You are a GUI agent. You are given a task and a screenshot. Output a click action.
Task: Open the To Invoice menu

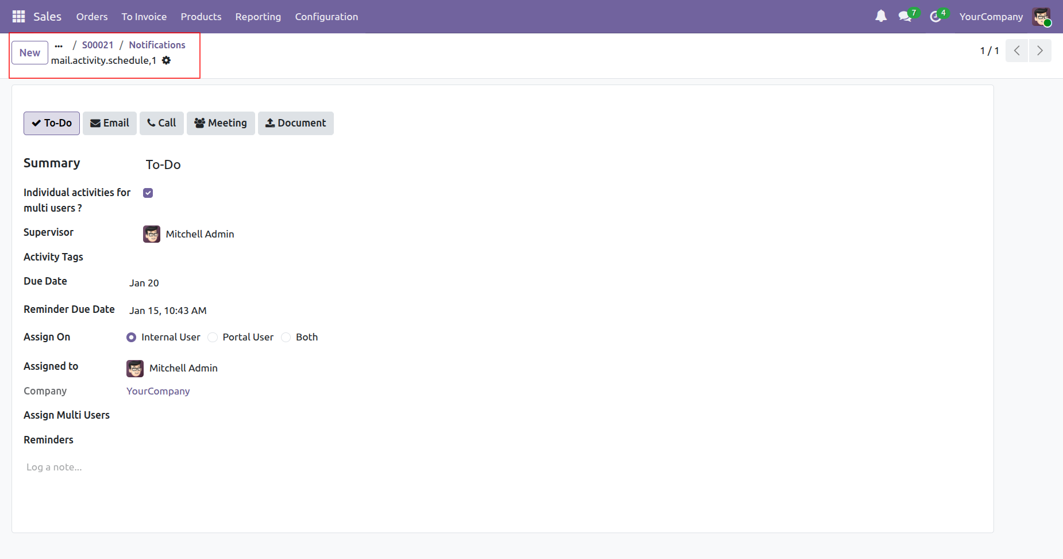click(x=144, y=17)
